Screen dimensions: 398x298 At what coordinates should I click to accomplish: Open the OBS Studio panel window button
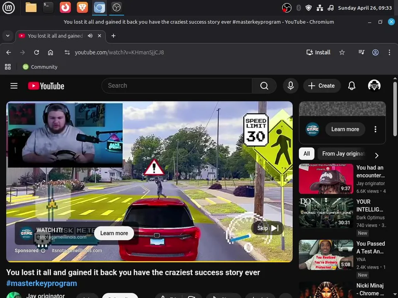coord(116,7)
